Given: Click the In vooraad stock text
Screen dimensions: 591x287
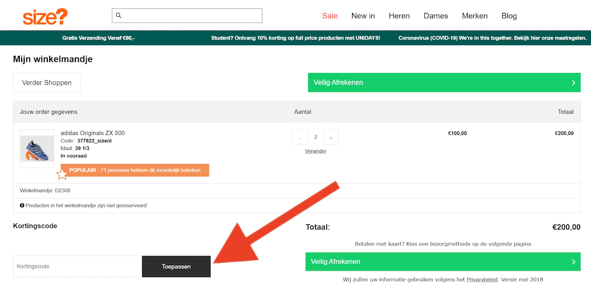Looking at the screenshot, I should pos(73,156).
